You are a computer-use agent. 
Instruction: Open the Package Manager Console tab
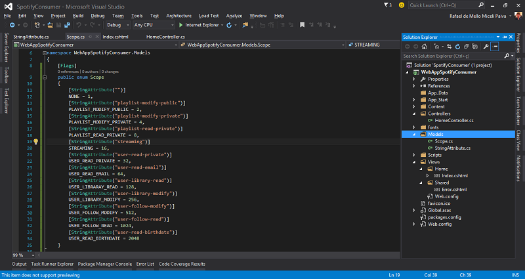[105, 264]
